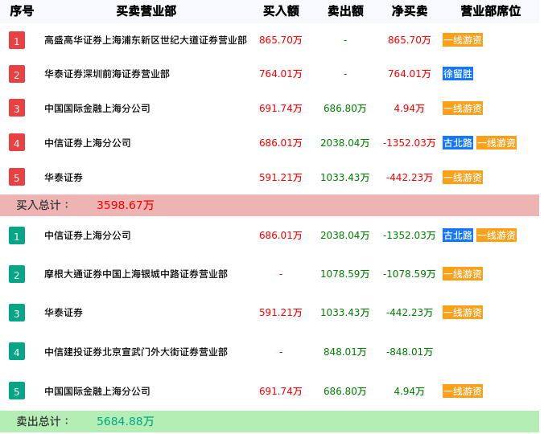
Task: Click 古北路 tag in sell-list 中信证券 row
Action: [x=458, y=235]
